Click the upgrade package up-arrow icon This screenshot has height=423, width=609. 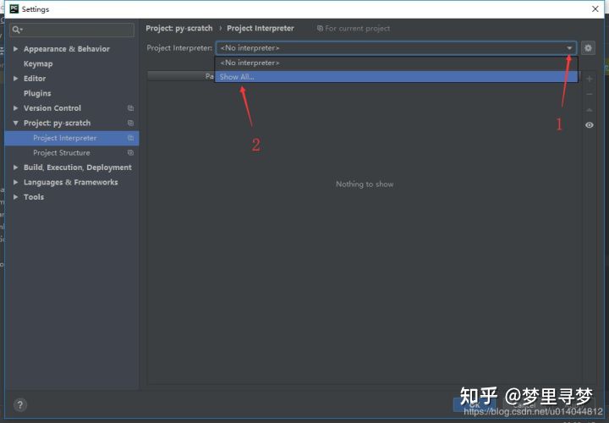[590, 110]
